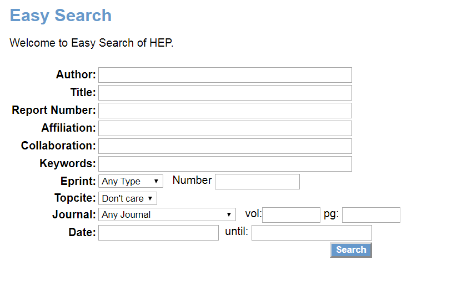Screen dimensions: 452x290
Task: Click into the Author text field
Action: tap(225, 75)
